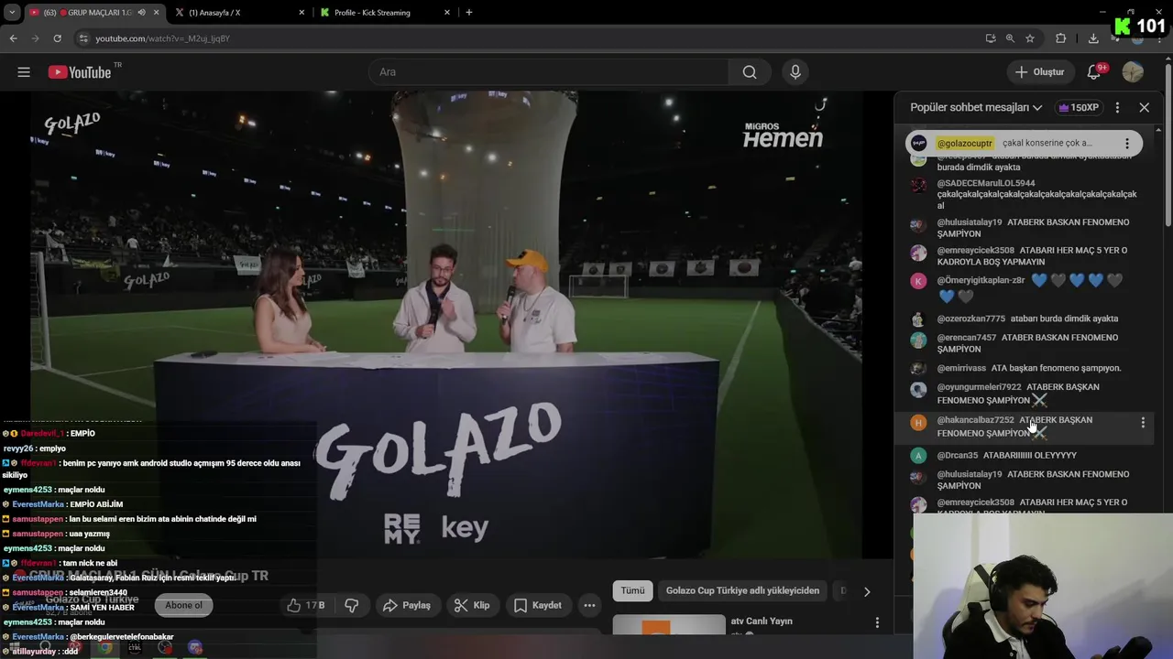Dislike the video with thumbs down
The height and width of the screenshot is (659, 1173).
pos(351,605)
